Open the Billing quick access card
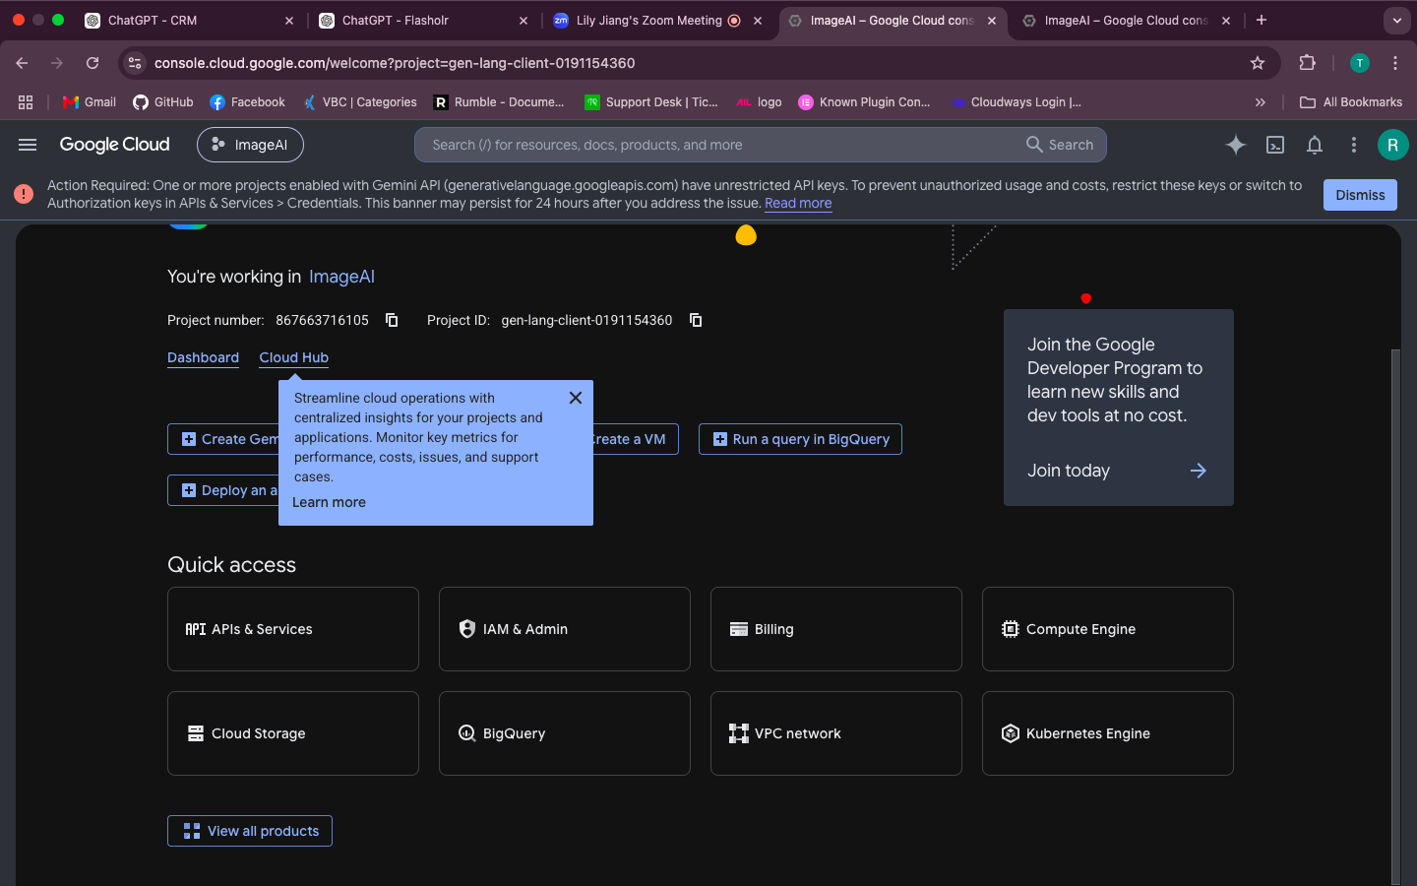Image resolution: width=1417 pixels, height=886 pixels. coord(836,629)
